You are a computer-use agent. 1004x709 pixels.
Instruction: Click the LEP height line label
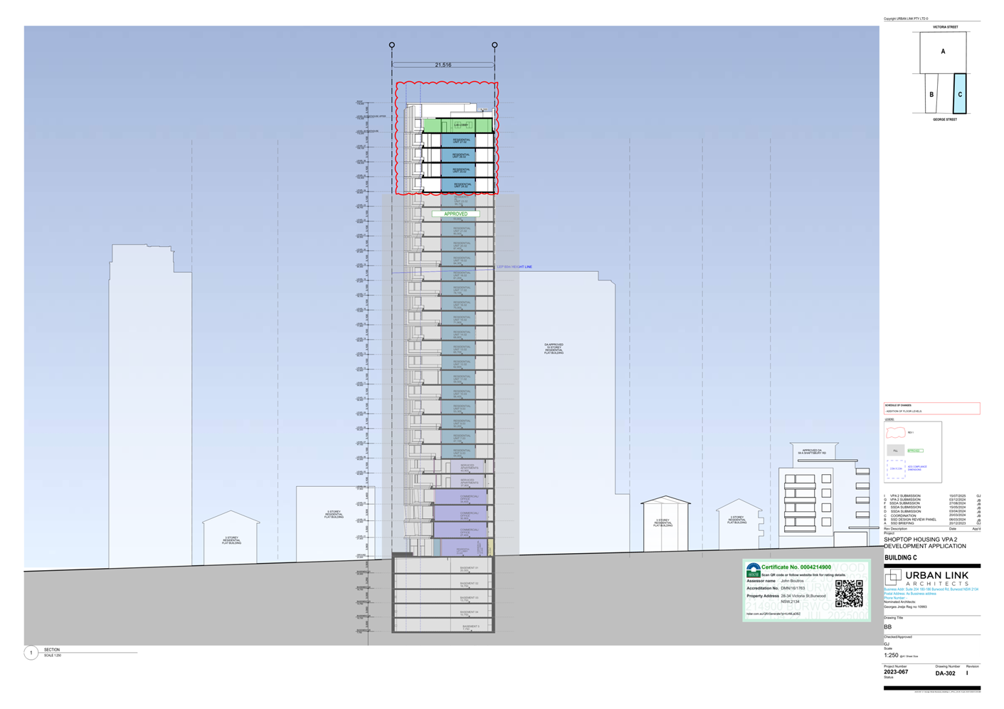514,267
